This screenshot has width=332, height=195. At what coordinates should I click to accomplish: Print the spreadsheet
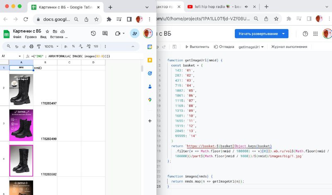[32, 46]
